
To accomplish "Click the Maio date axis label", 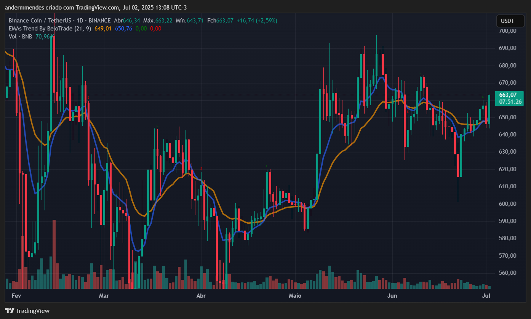I will [295, 296].
